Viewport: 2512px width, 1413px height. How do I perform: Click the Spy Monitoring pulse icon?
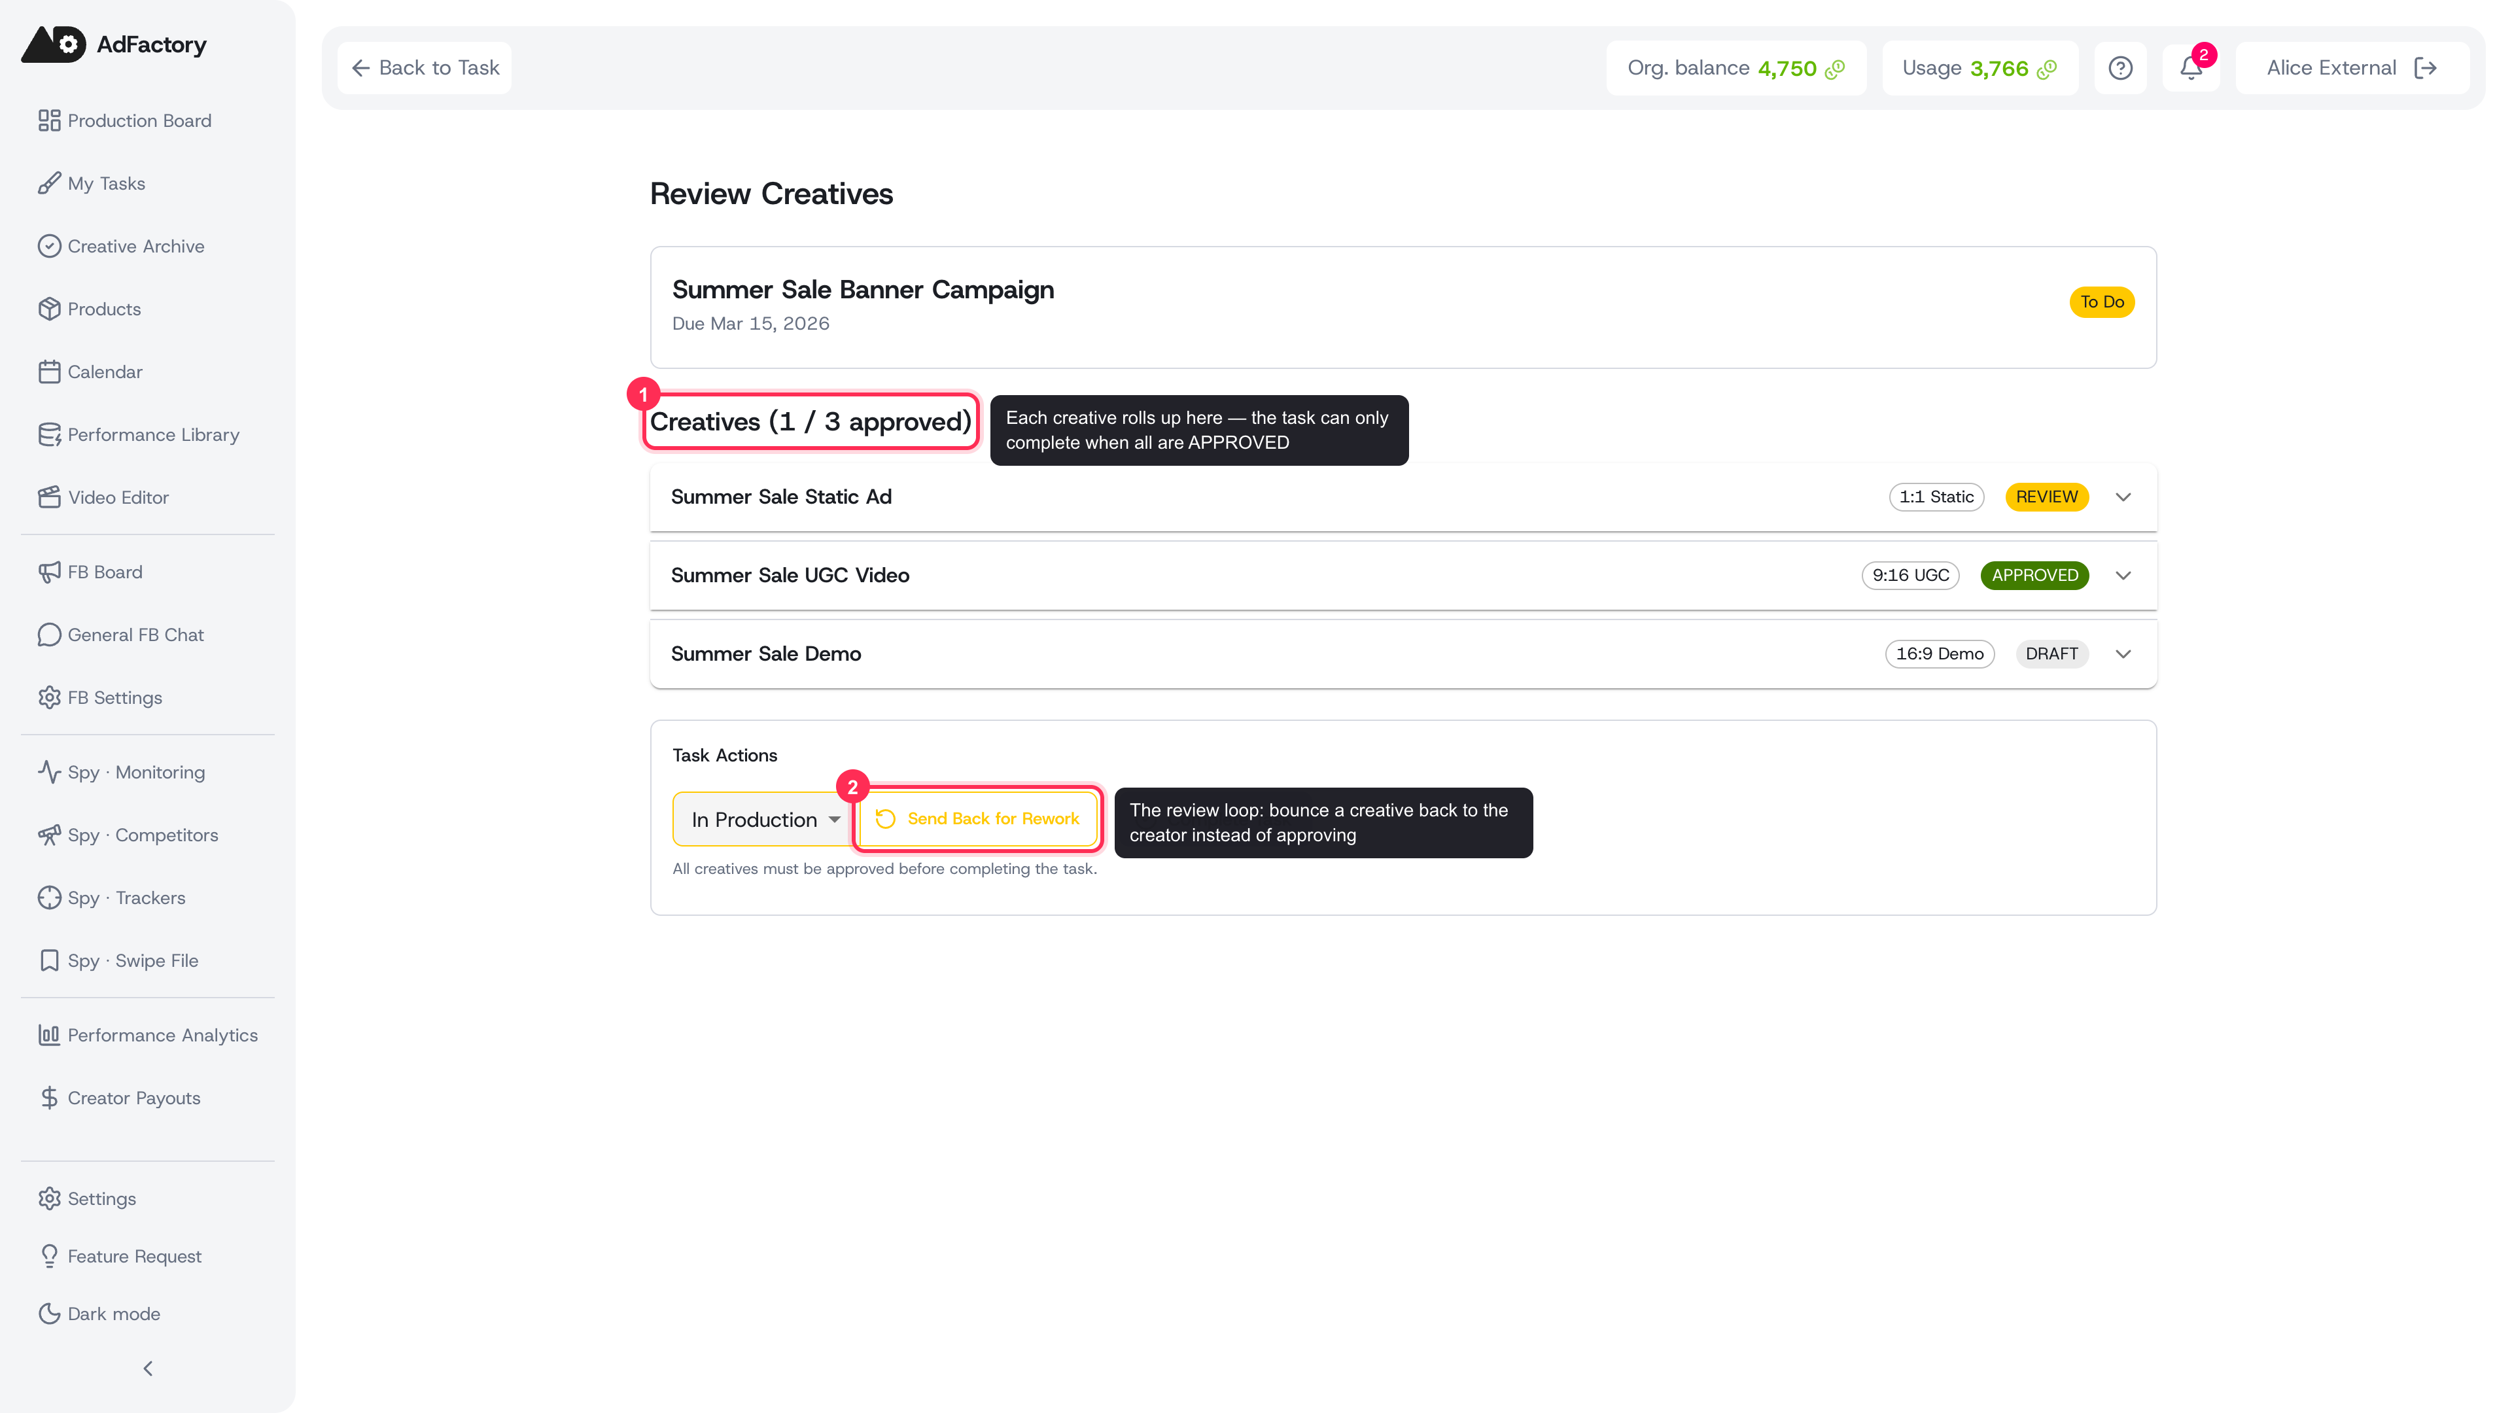pos(49,773)
